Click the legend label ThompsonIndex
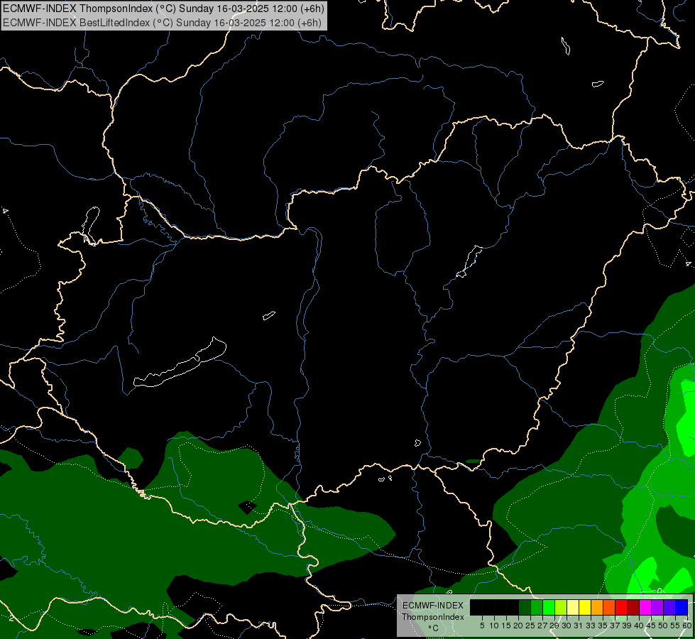The width and height of the screenshot is (695, 639). [432, 617]
